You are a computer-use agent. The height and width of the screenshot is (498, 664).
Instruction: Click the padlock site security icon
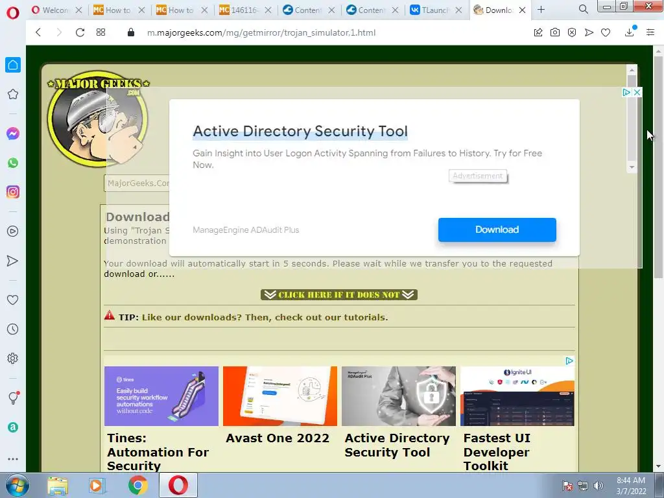pyautogui.click(x=131, y=32)
